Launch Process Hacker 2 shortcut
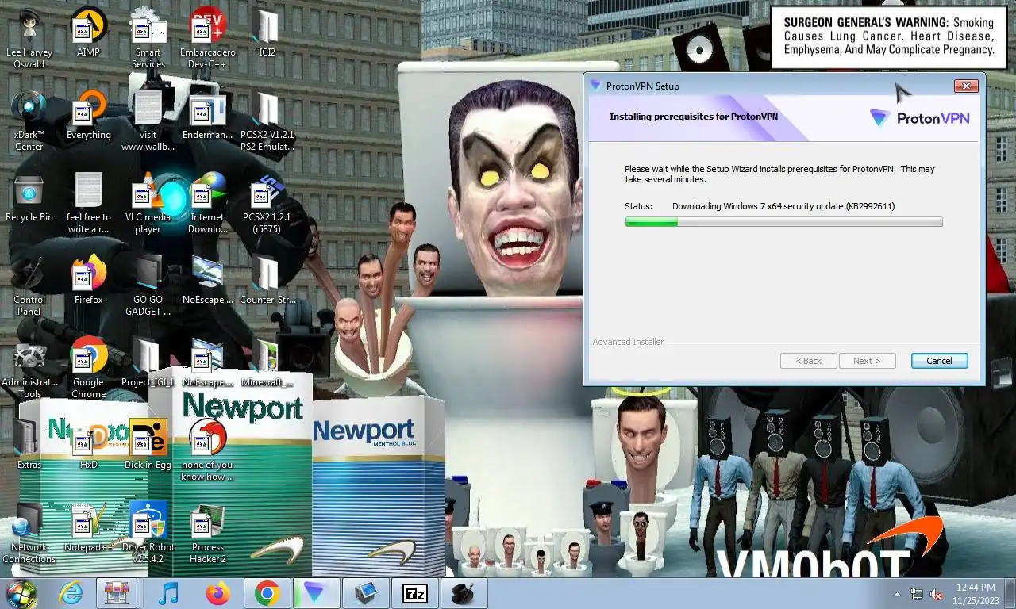Screen dimensions: 1016x609 tap(207, 533)
